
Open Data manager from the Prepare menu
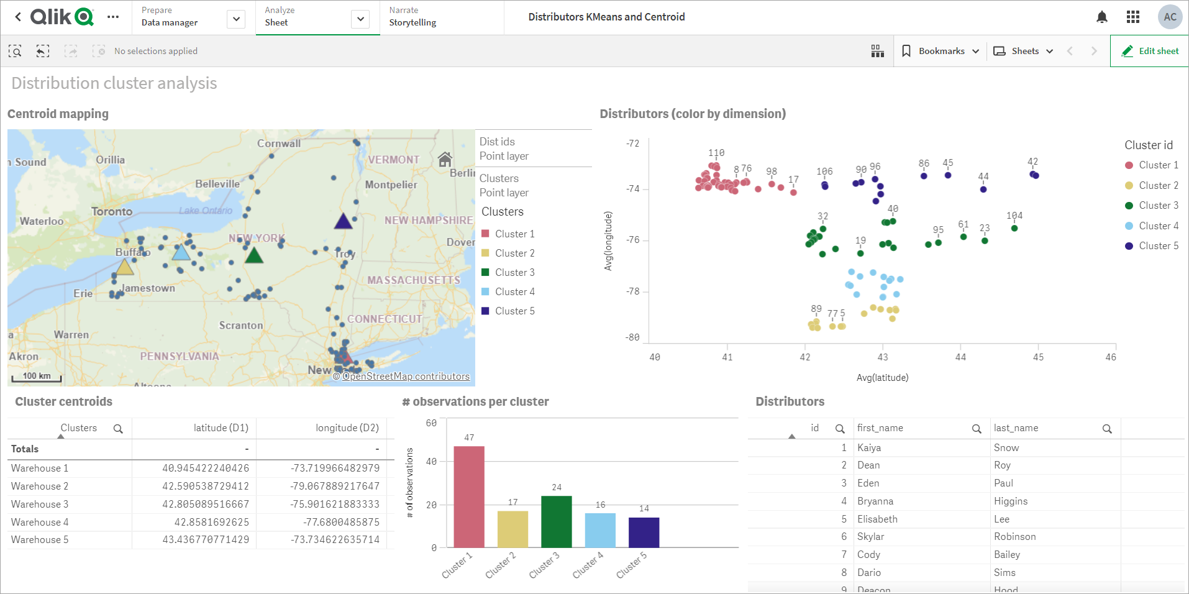pyautogui.click(x=168, y=22)
